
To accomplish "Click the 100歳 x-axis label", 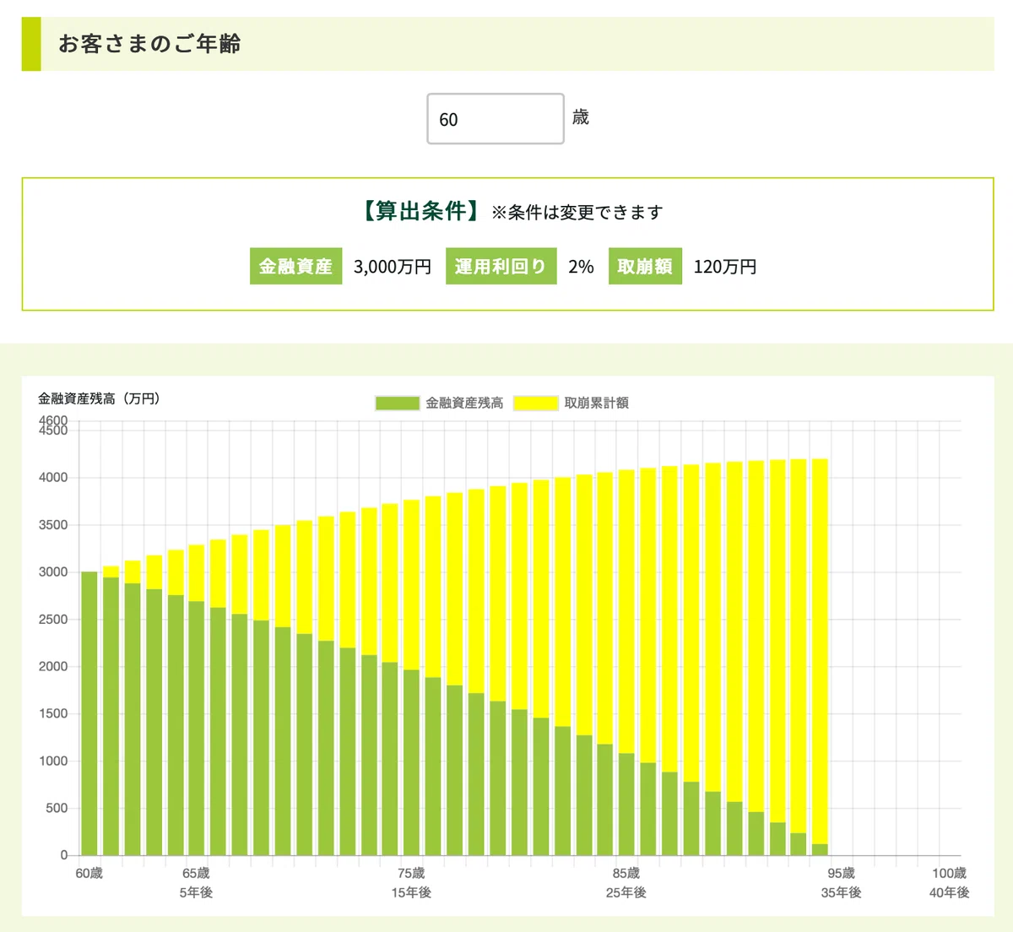I will pos(950,874).
